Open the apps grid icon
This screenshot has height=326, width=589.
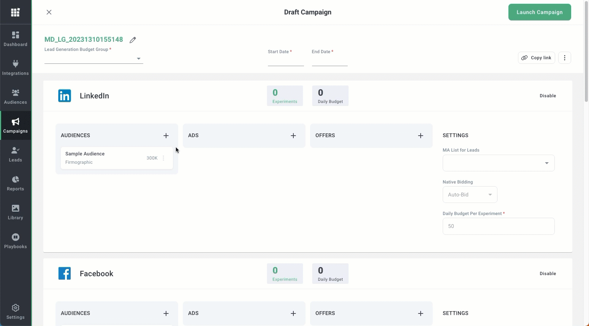coord(15,13)
